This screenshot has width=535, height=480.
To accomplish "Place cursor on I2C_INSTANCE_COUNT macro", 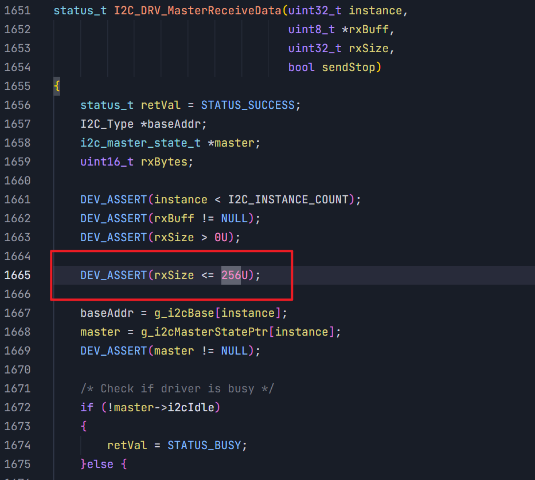I will (x=288, y=199).
